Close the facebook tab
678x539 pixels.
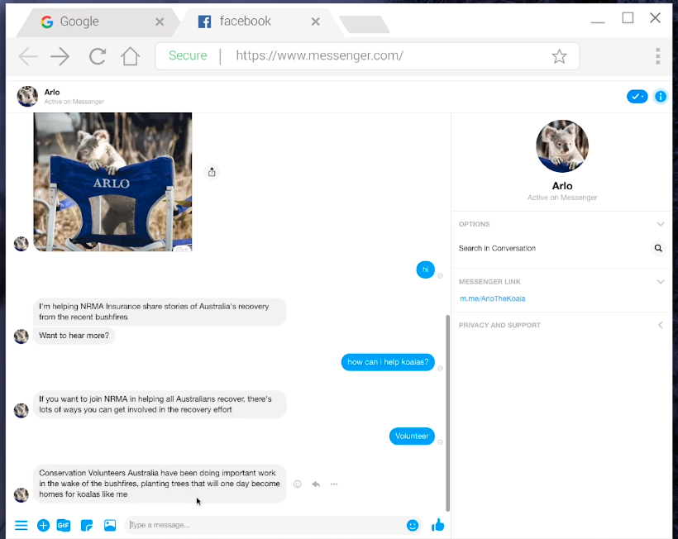(x=316, y=21)
